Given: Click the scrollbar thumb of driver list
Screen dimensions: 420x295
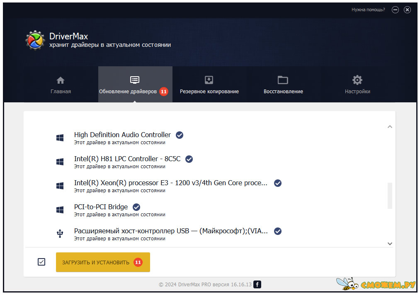Looking at the screenshot, I should pyautogui.click(x=390, y=196).
